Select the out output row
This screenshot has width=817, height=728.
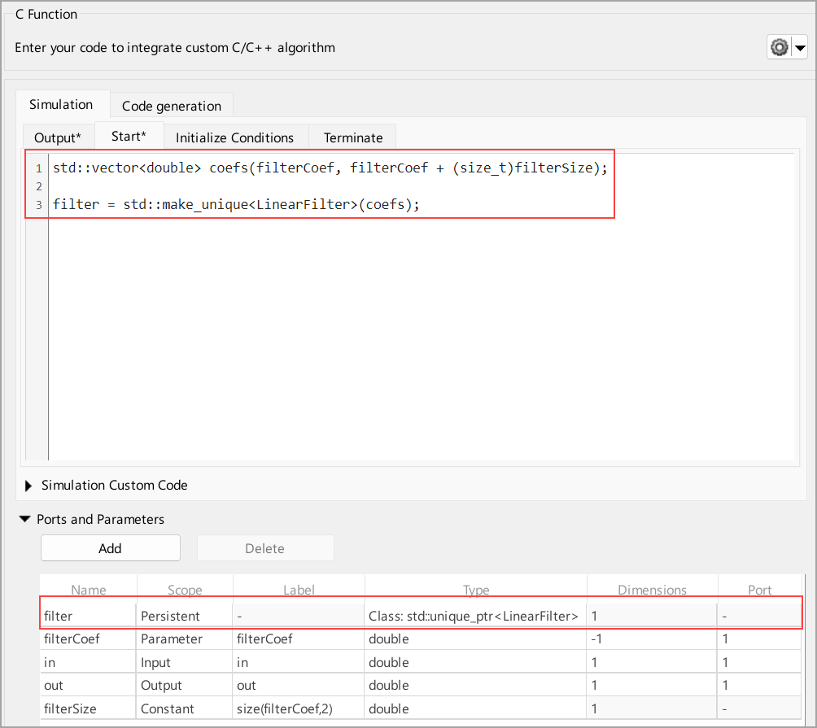tap(88, 685)
